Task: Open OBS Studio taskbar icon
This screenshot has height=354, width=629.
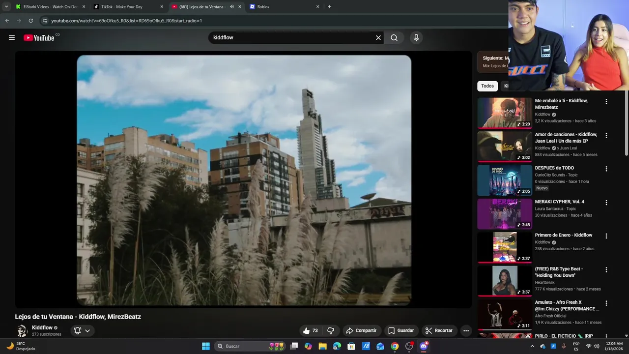Action: pyautogui.click(x=409, y=346)
